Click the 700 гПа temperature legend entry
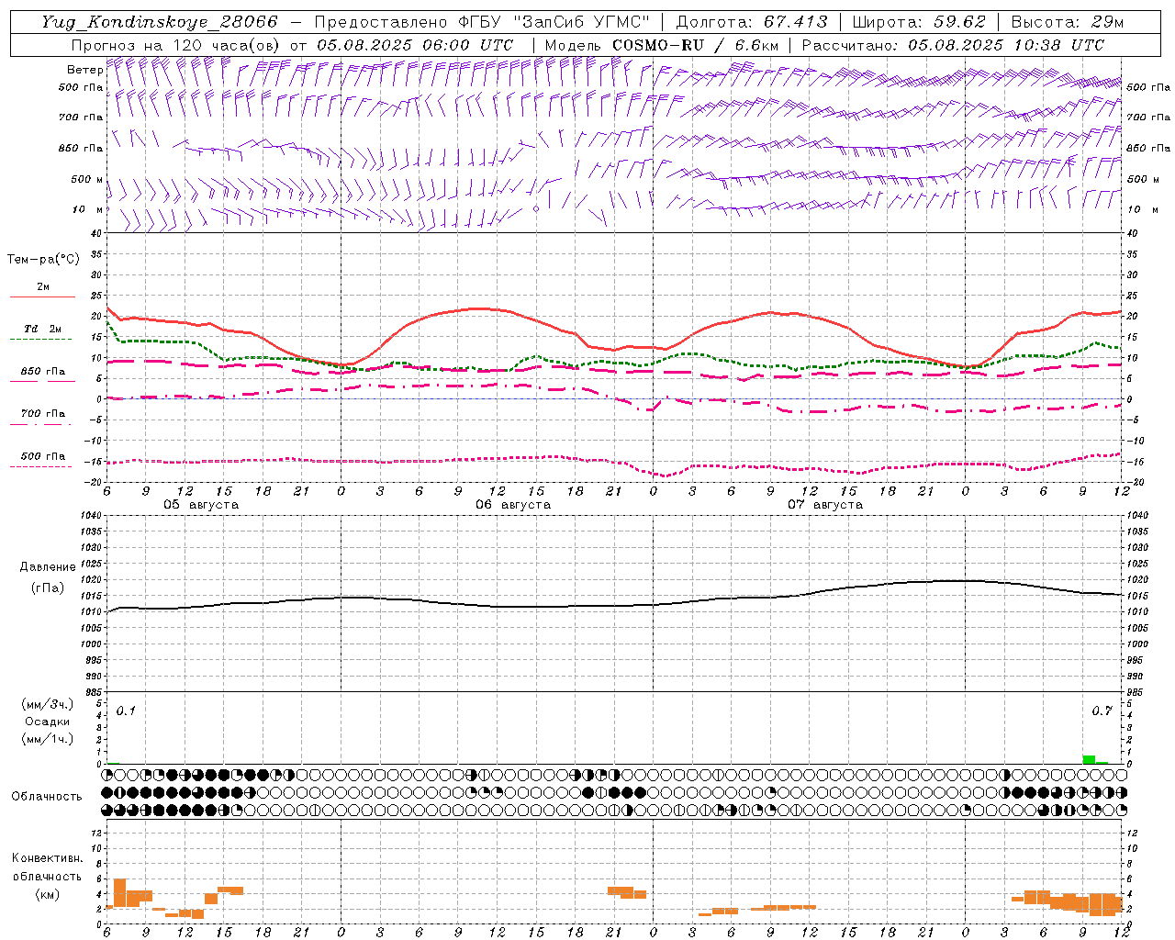Viewport: 1175px width, 940px height. tap(42, 414)
